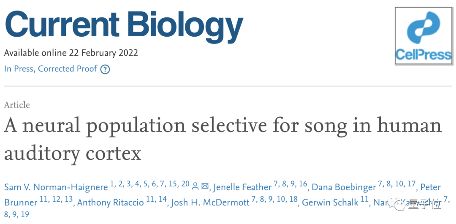
Task: Click affiliation superscript 18 after Josh McDermott
Action: point(293,200)
